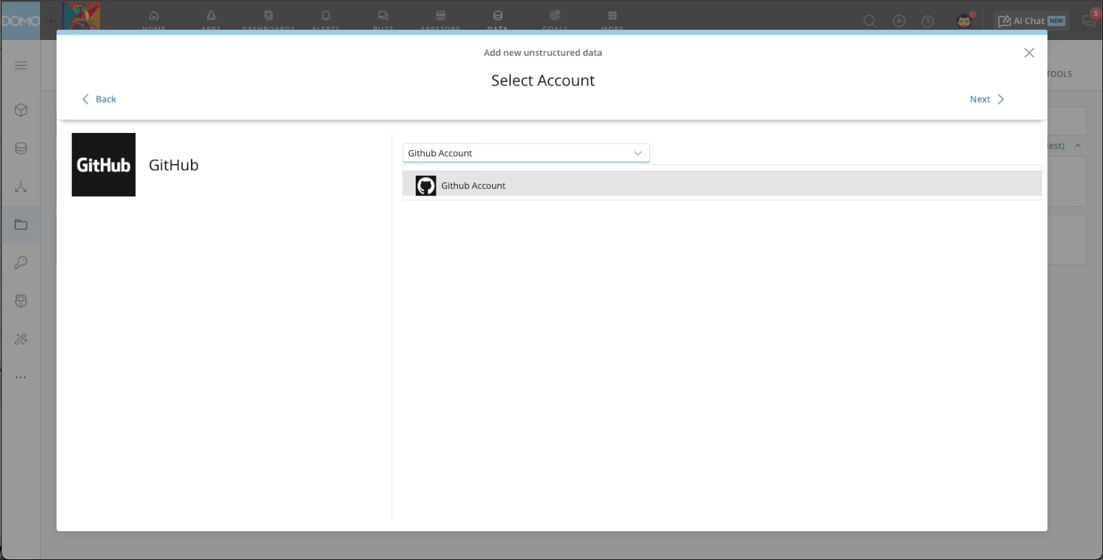Open the Apps nav item
1103x560 pixels.
point(211,20)
